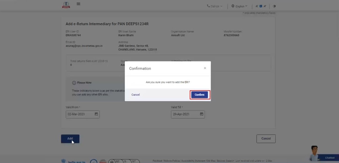Screen dimensions: 339x163
Task: Open calendar picker for Valid Till
Action: (x=201, y=114)
